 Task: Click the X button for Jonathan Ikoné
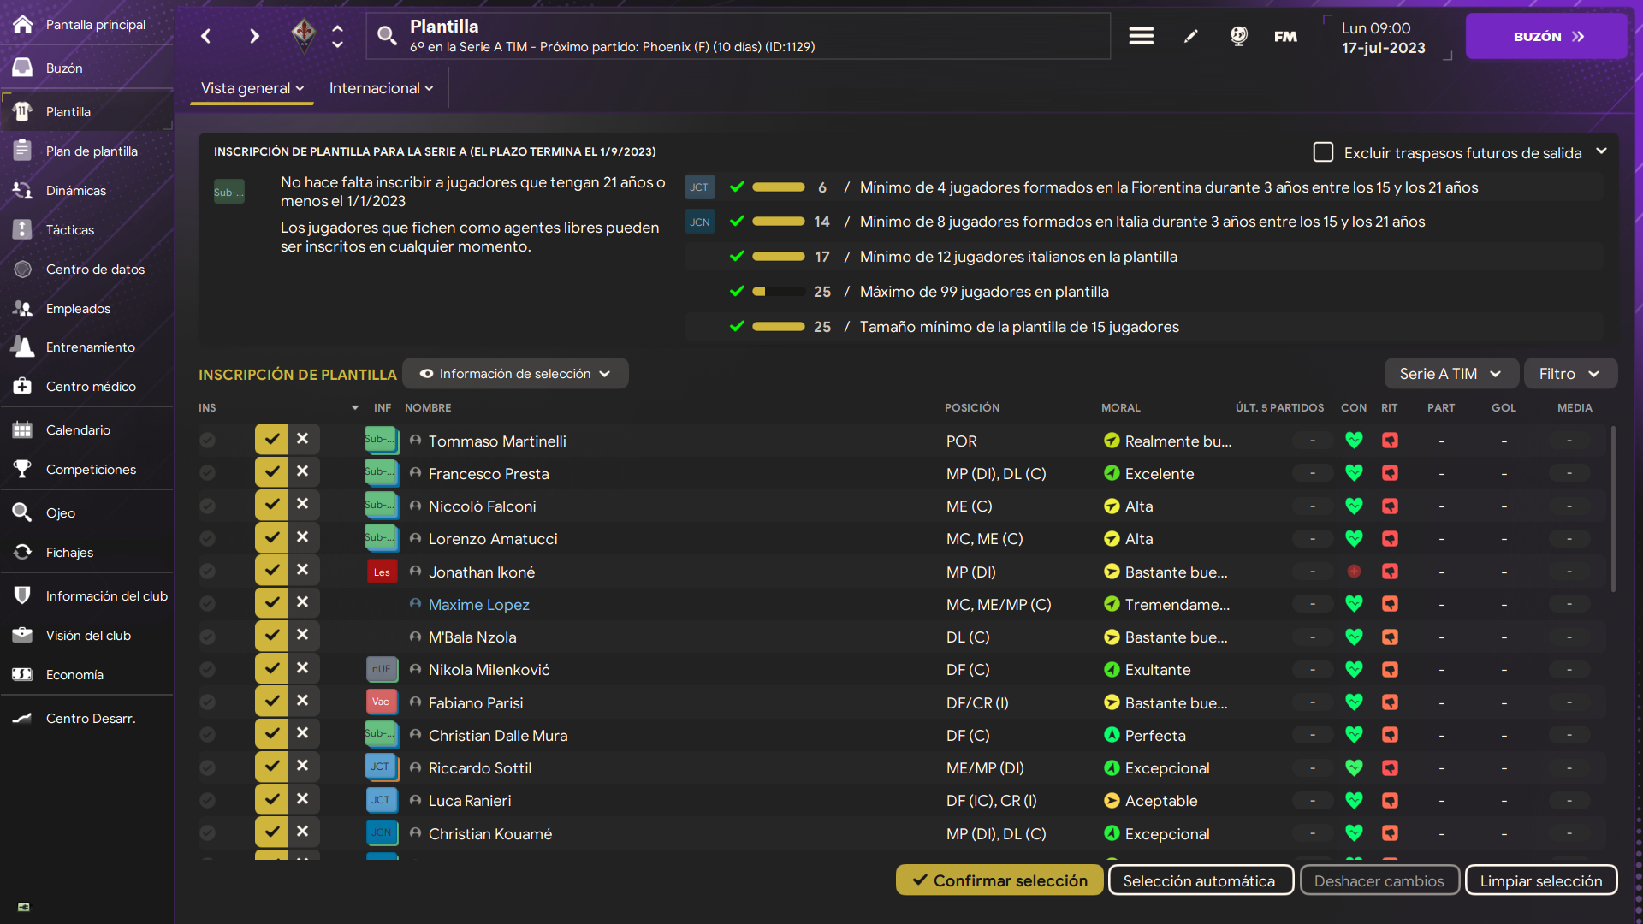[303, 570]
